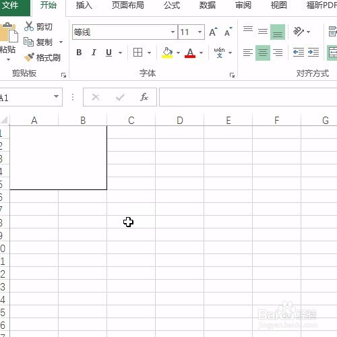337x337 pixels.
Task: Open the font size 11 dropdown
Action: (x=200, y=32)
